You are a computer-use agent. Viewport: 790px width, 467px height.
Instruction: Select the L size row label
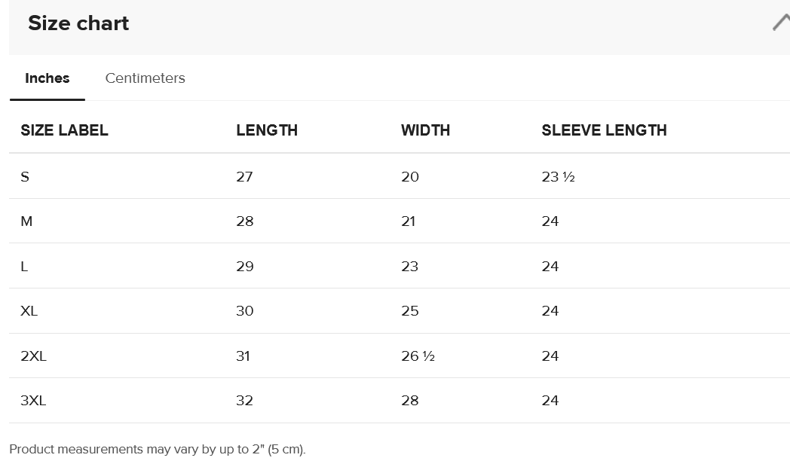click(x=24, y=266)
